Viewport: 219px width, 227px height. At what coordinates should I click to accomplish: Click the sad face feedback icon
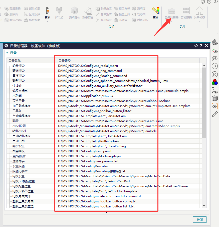pyautogui.click(x=209, y=2)
